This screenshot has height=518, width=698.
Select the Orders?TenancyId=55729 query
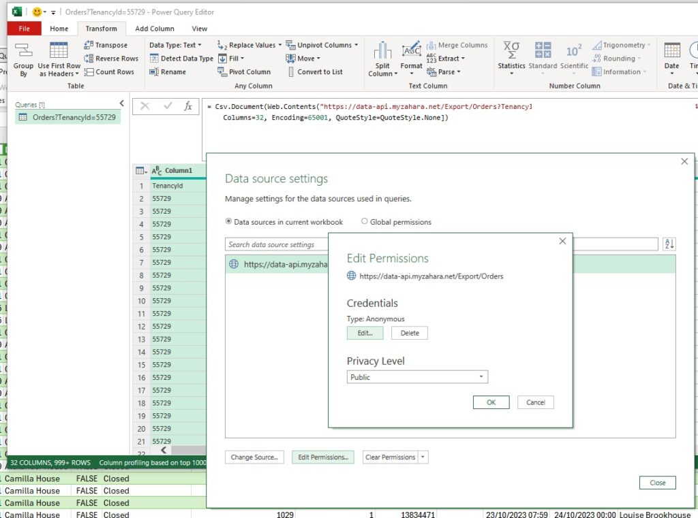click(67, 117)
